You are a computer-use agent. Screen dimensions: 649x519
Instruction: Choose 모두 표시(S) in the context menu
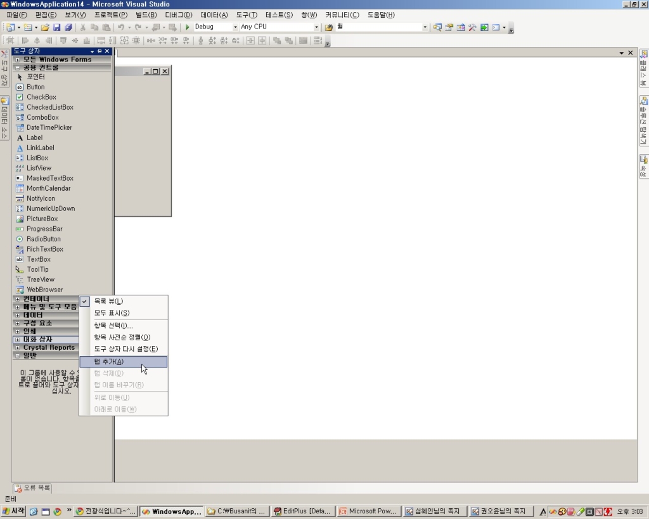pyautogui.click(x=124, y=313)
